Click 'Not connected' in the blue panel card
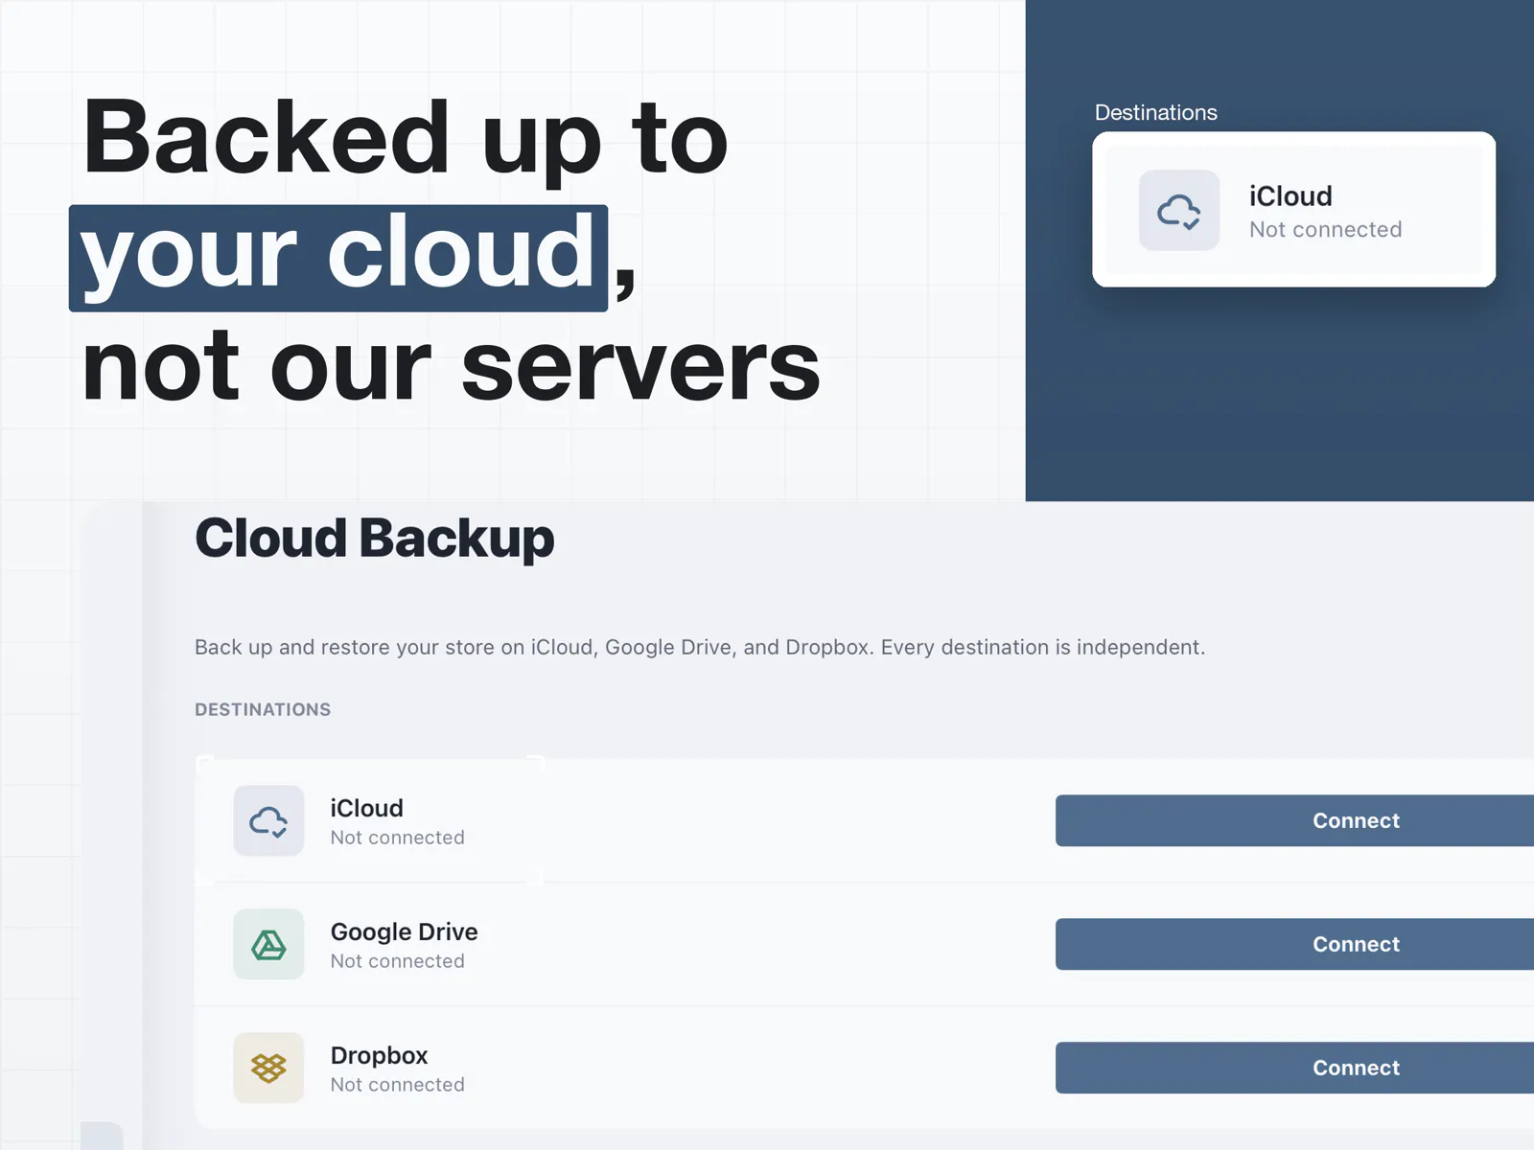 click(1326, 230)
